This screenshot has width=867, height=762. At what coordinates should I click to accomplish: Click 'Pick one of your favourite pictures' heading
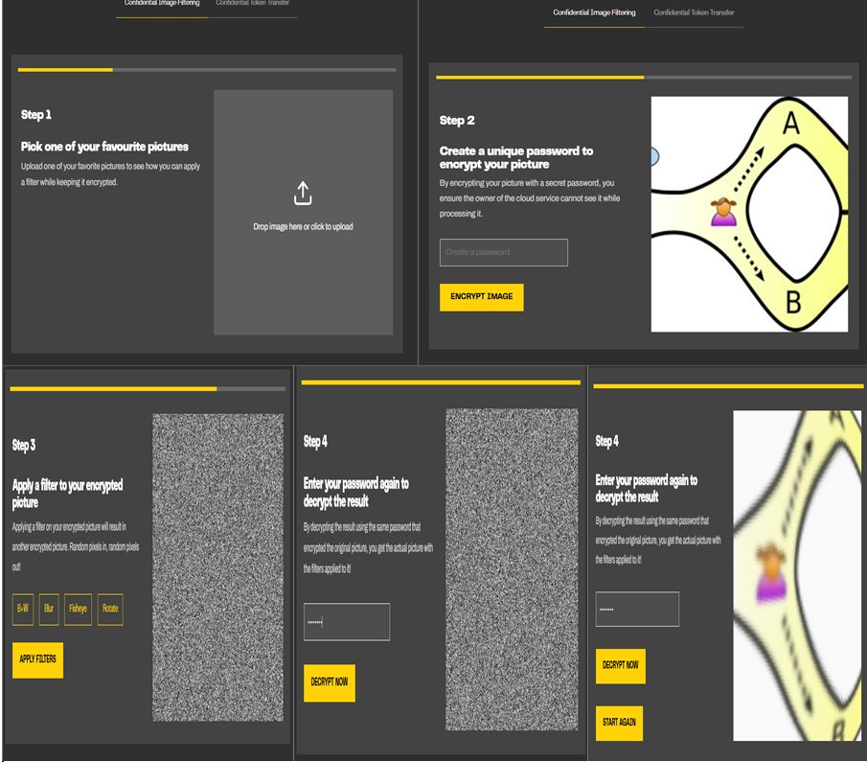tap(104, 147)
